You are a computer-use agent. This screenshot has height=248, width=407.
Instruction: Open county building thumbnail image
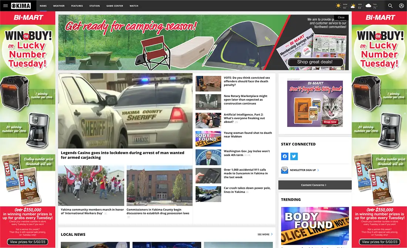159,186
